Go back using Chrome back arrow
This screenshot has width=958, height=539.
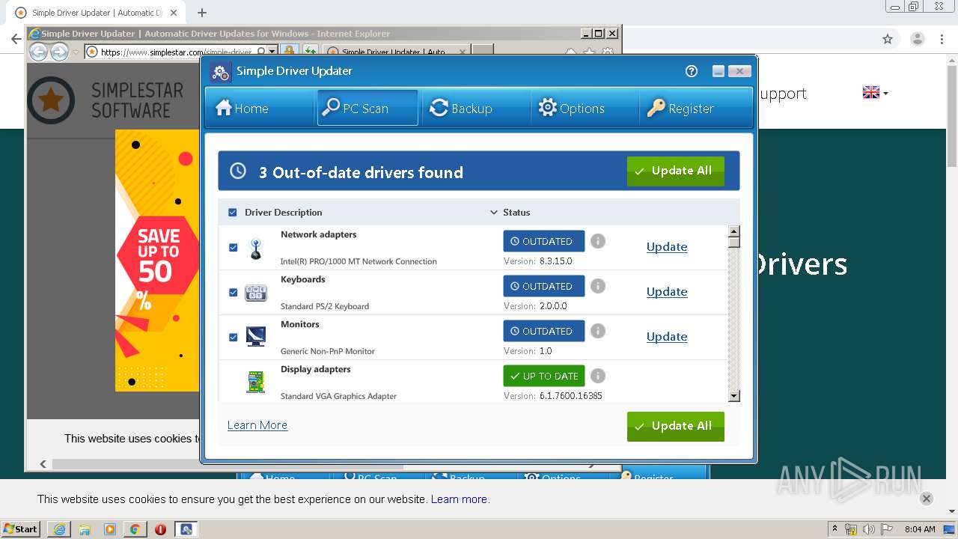[16, 39]
